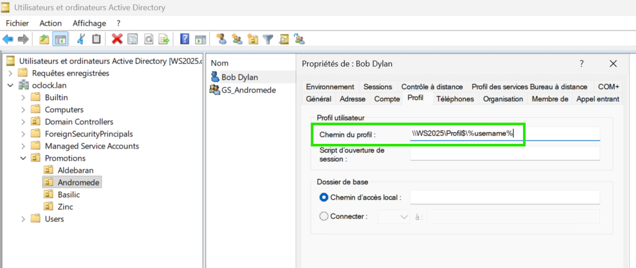Select GS_Andromede group in the list
Viewport: 636px width, 268px height.
(248, 90)
